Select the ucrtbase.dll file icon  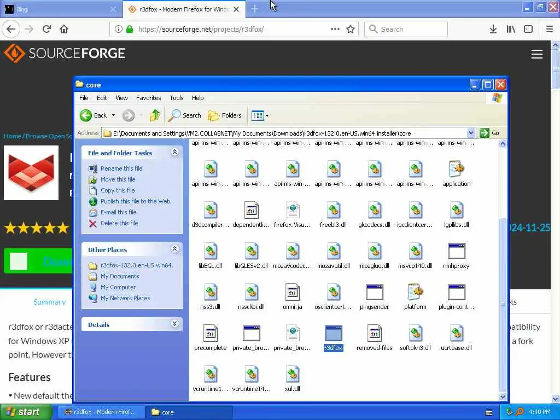[x=457, y=333]
